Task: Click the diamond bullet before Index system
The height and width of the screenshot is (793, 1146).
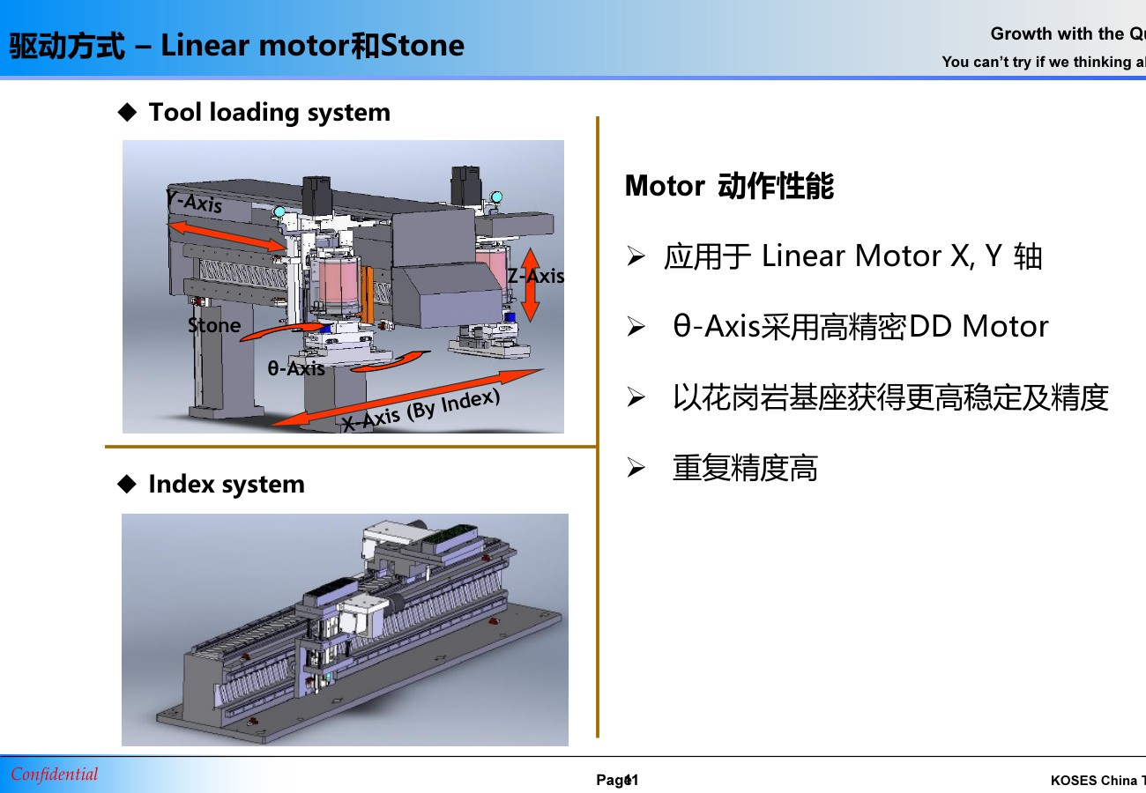Action: (x=128, y=484)
